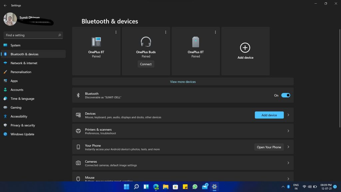Open Windows Update settings

22,134
